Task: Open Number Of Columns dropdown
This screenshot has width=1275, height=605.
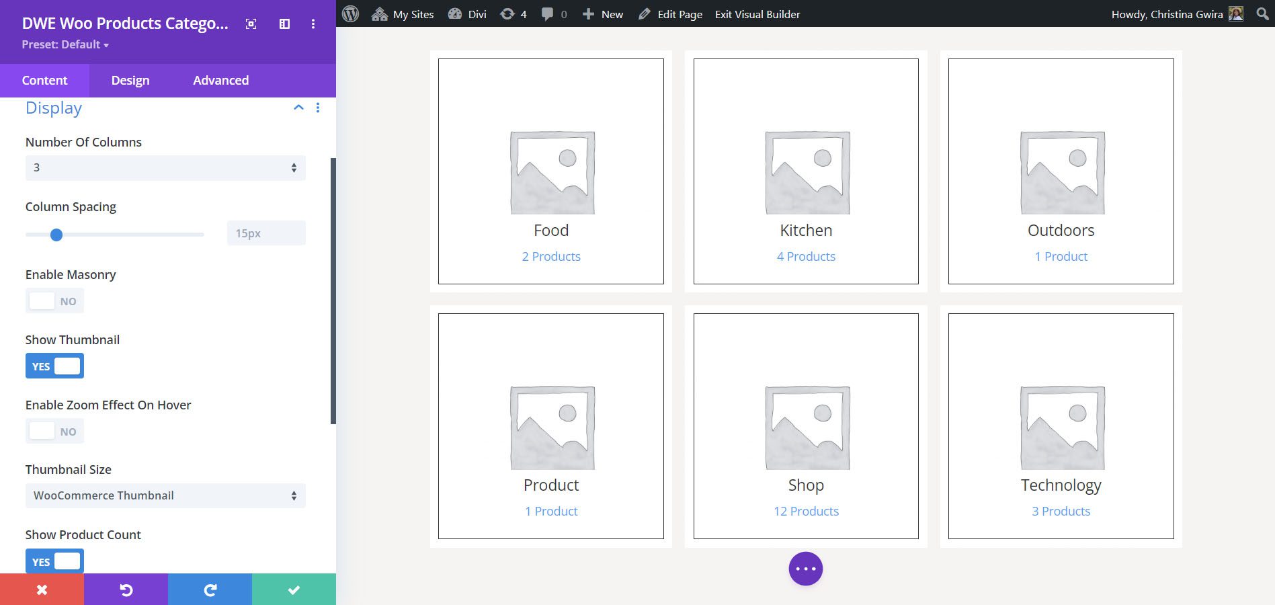Action: [x=165, y=168]
